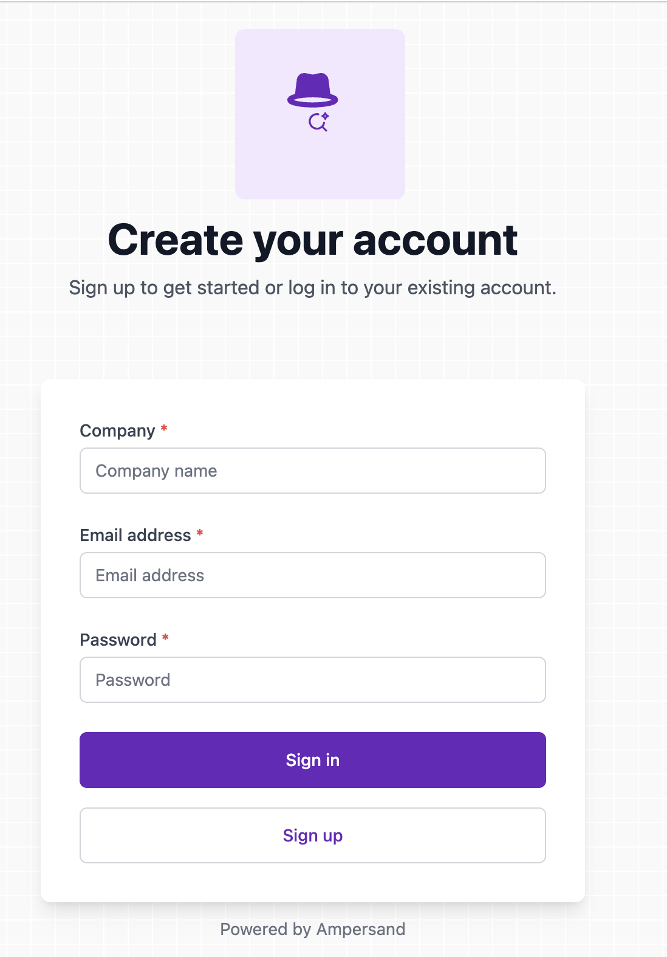This screenshot has width=667, height=957.
Task: Click the word 'account' in the heading
Action: coord(435,240)
